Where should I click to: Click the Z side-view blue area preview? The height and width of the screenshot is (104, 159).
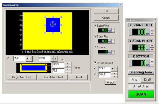click(33, 68)
